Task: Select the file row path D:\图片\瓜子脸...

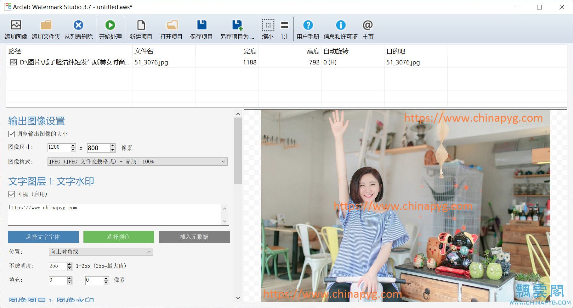Action: pyautogui.click(x=74, y=62)
